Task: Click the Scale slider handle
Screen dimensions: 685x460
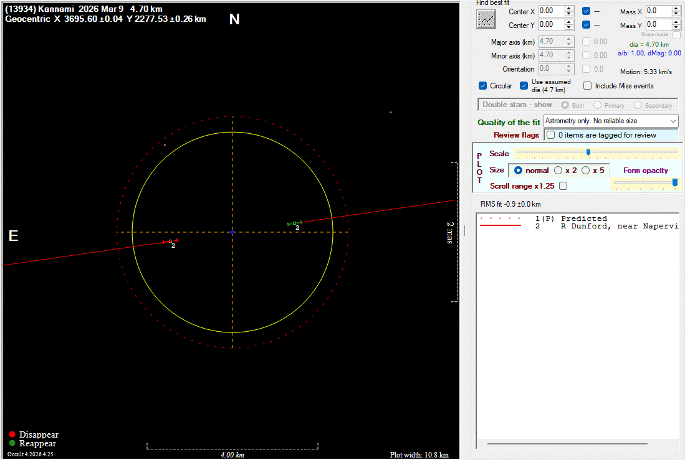Action: point(588,153)
